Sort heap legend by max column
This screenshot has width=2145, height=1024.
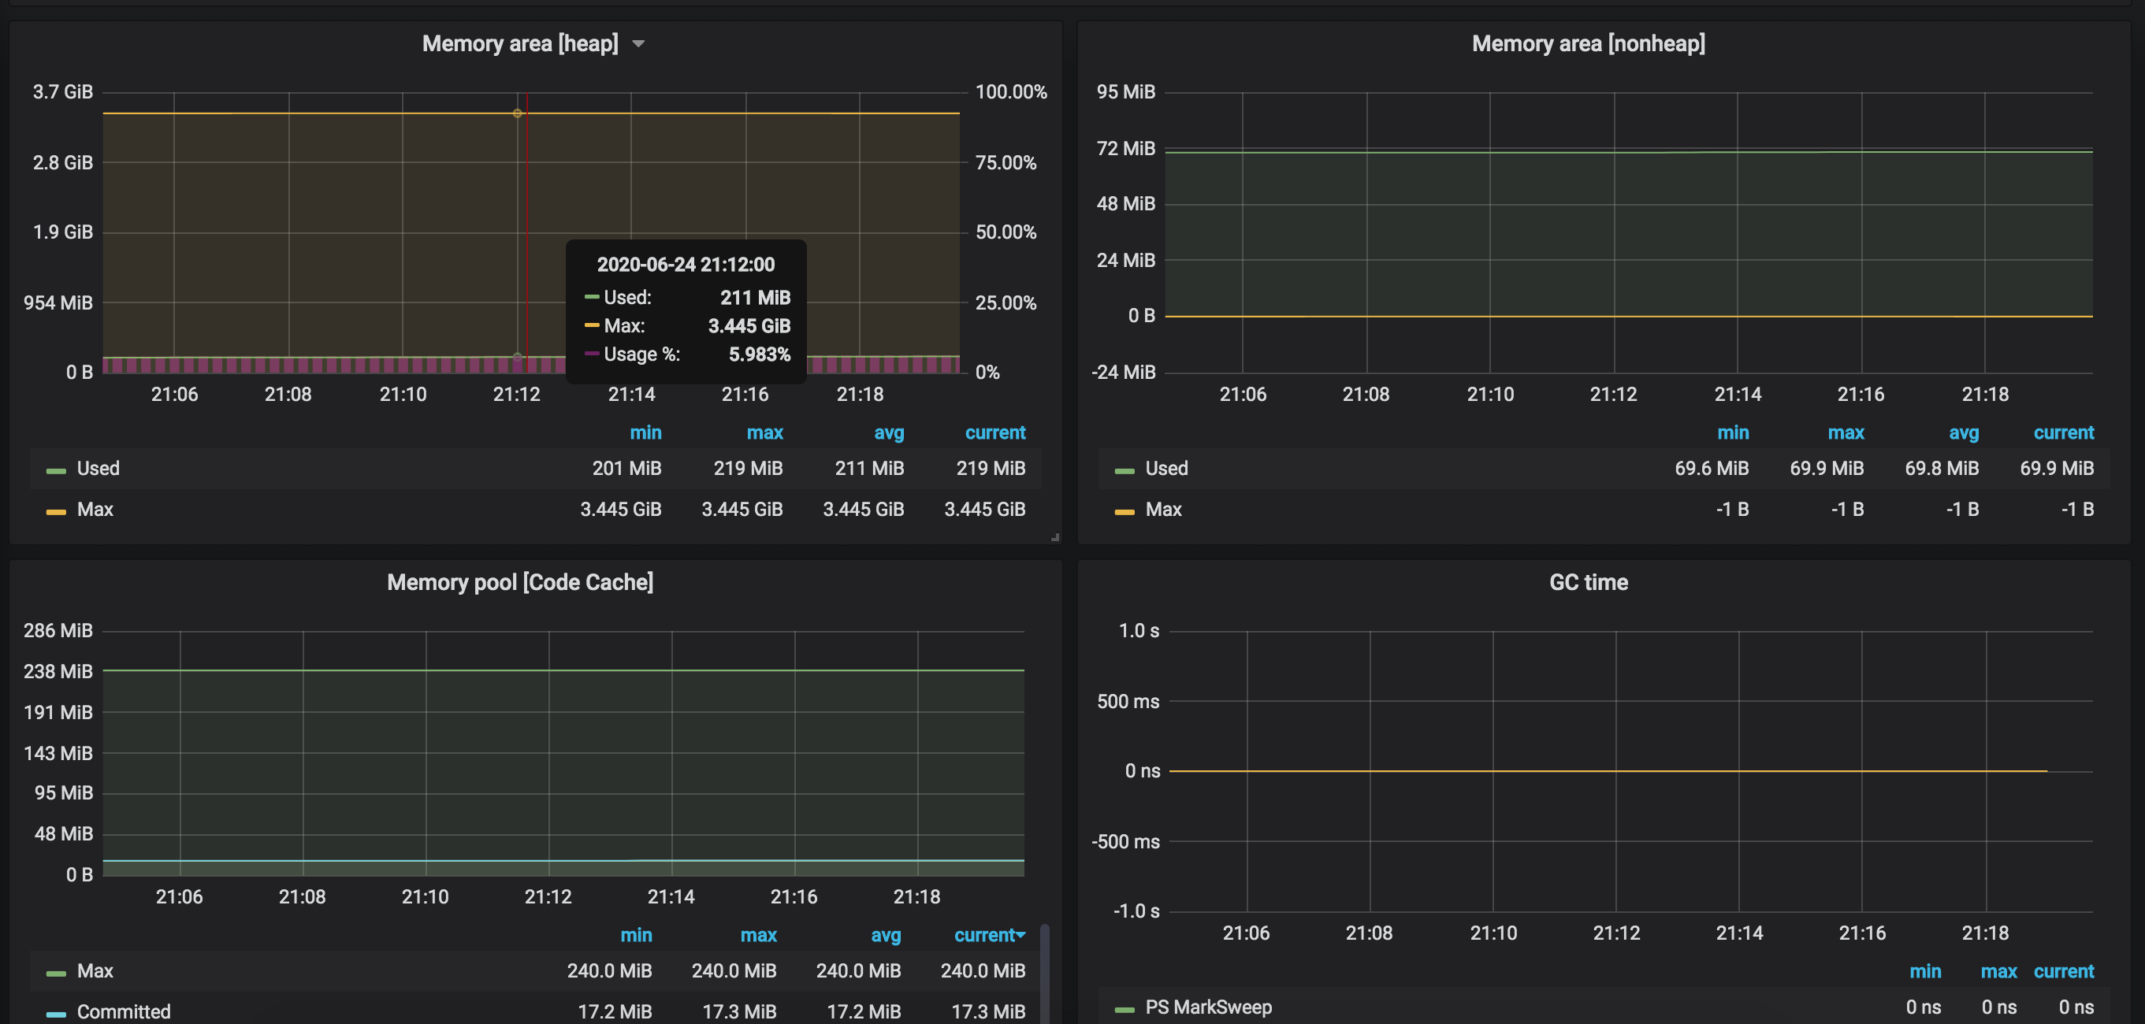coord(764,433)
